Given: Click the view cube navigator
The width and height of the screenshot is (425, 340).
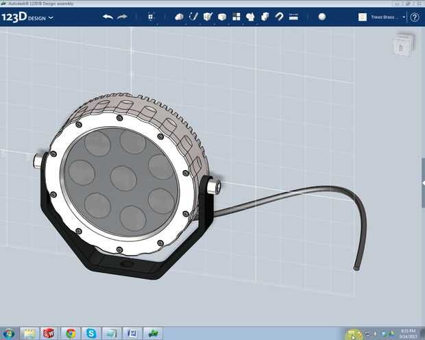Looking at the screenshot, I should click(x=403, y=45).
